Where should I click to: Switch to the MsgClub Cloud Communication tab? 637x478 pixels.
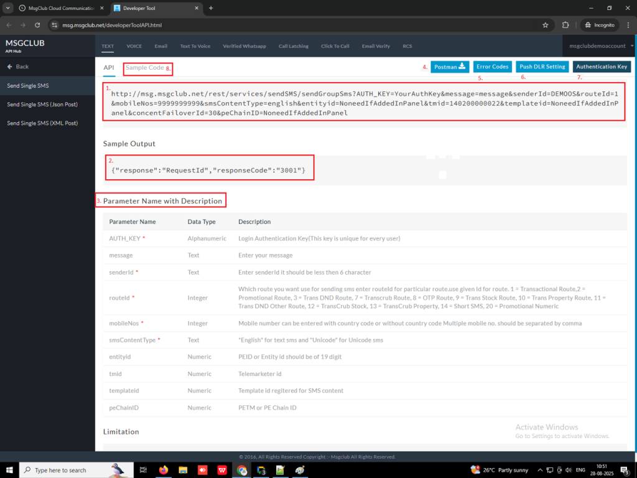click(x=62, y=8)
